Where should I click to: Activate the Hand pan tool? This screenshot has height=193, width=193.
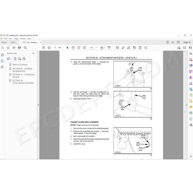coord(73,48)
